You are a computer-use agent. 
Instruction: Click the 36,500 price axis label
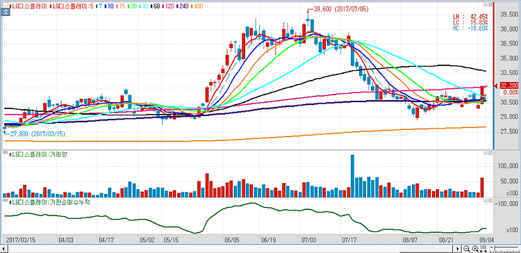509,44
